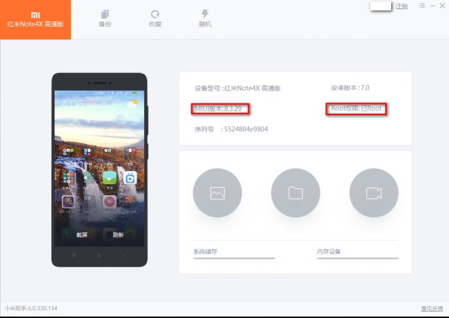449x318 pixels.
Task: Select the 红米Note4X 高通版 device tab
Action: coord(36,19)
